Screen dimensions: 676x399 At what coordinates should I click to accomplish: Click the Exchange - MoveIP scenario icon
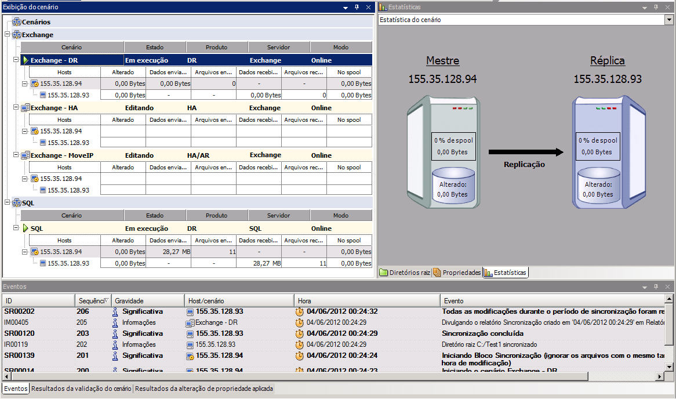click(26, 155)
